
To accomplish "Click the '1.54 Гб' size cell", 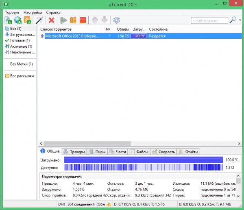I will click(123, 36).
